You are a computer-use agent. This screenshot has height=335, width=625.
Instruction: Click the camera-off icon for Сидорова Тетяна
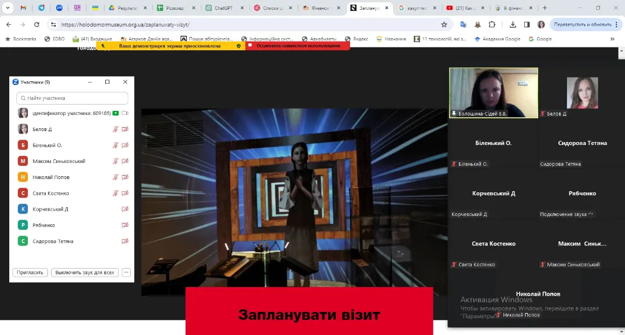point(125,241)
